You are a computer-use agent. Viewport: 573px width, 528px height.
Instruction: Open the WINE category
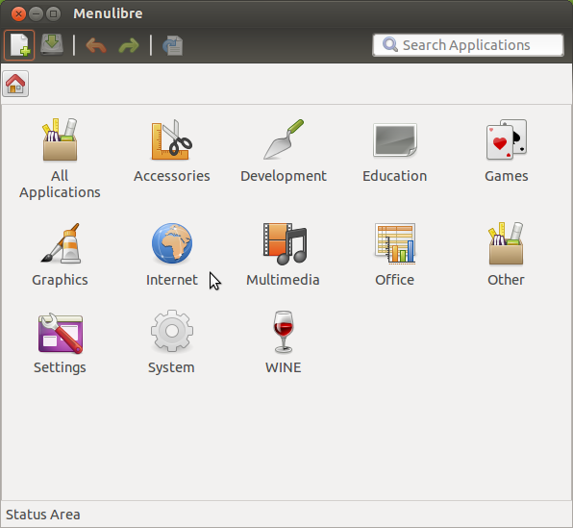click(x=284, y=342)
